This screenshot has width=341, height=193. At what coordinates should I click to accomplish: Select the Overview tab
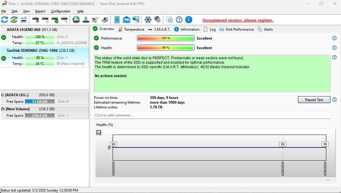(104, 29)
